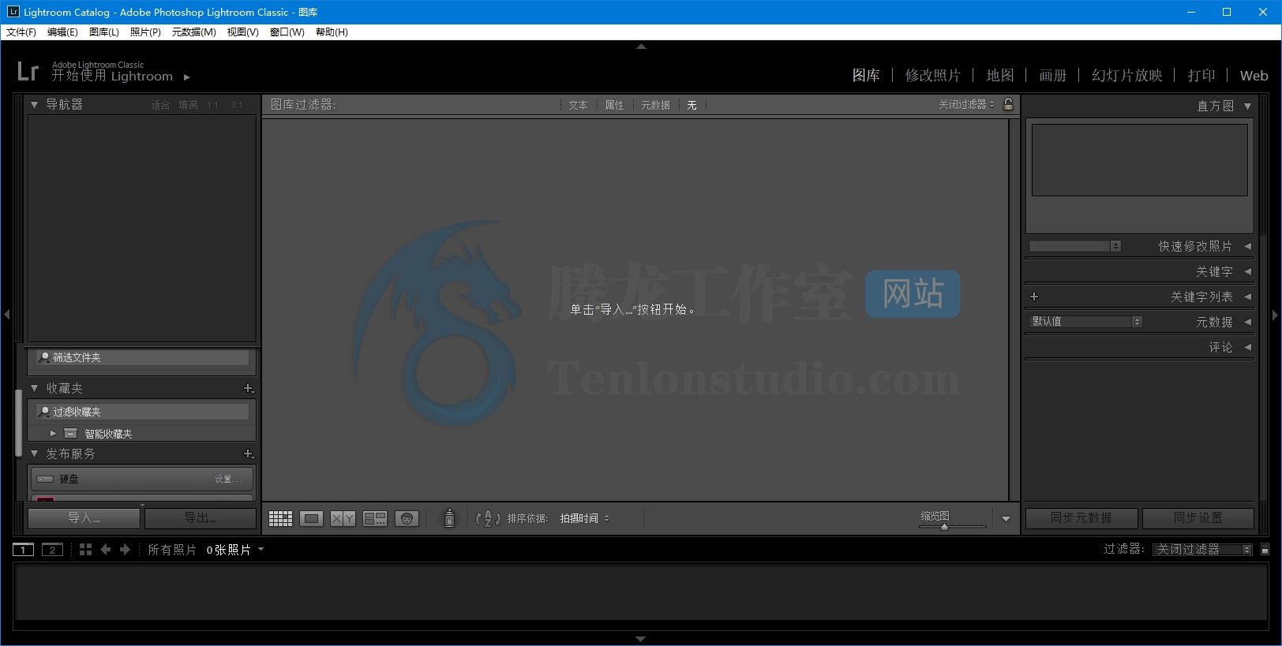1282x646 pixels.
Task: Collapse the Collections panel triangle
Action: point(34,388)
